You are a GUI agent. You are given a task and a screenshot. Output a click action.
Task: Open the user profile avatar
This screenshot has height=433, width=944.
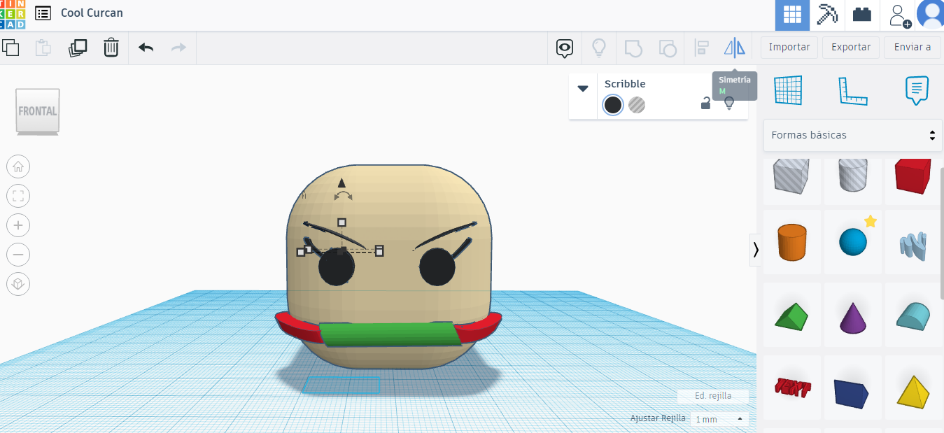pos(931,15)
